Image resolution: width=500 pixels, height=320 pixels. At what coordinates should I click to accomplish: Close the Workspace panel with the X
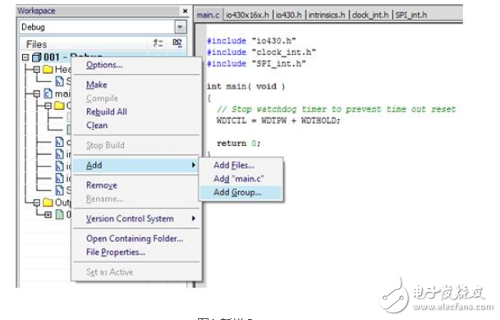coord(185,11)
